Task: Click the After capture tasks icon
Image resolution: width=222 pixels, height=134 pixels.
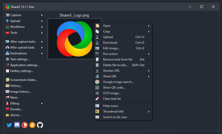Action: click(x=7, y=42)
